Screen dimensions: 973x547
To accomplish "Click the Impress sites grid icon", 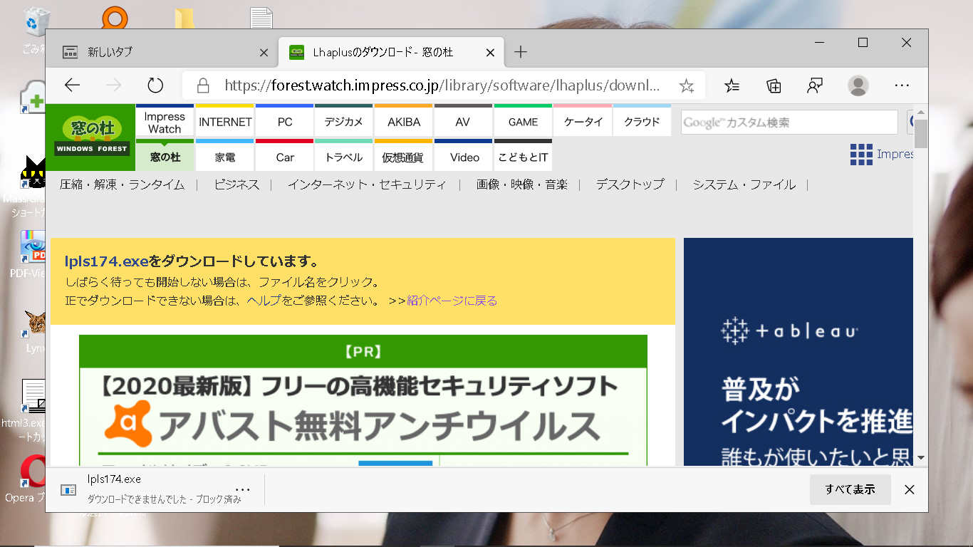I will pyautogui.click(x=861, y=154).
